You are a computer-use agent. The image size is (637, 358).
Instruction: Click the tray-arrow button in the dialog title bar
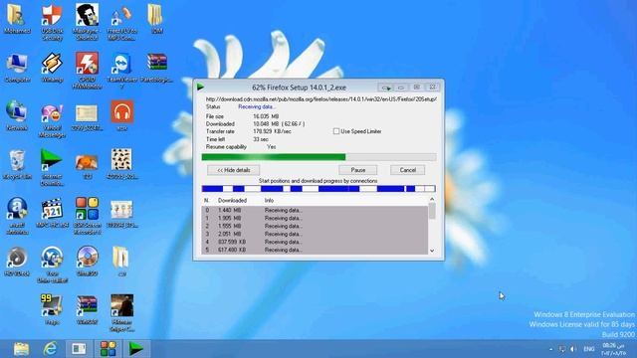point(385,88)
